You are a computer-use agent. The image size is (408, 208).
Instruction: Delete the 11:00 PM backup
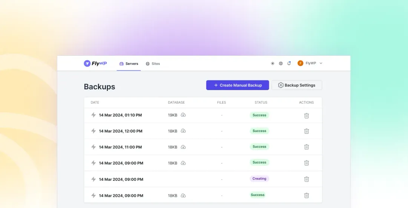point(307,147)
